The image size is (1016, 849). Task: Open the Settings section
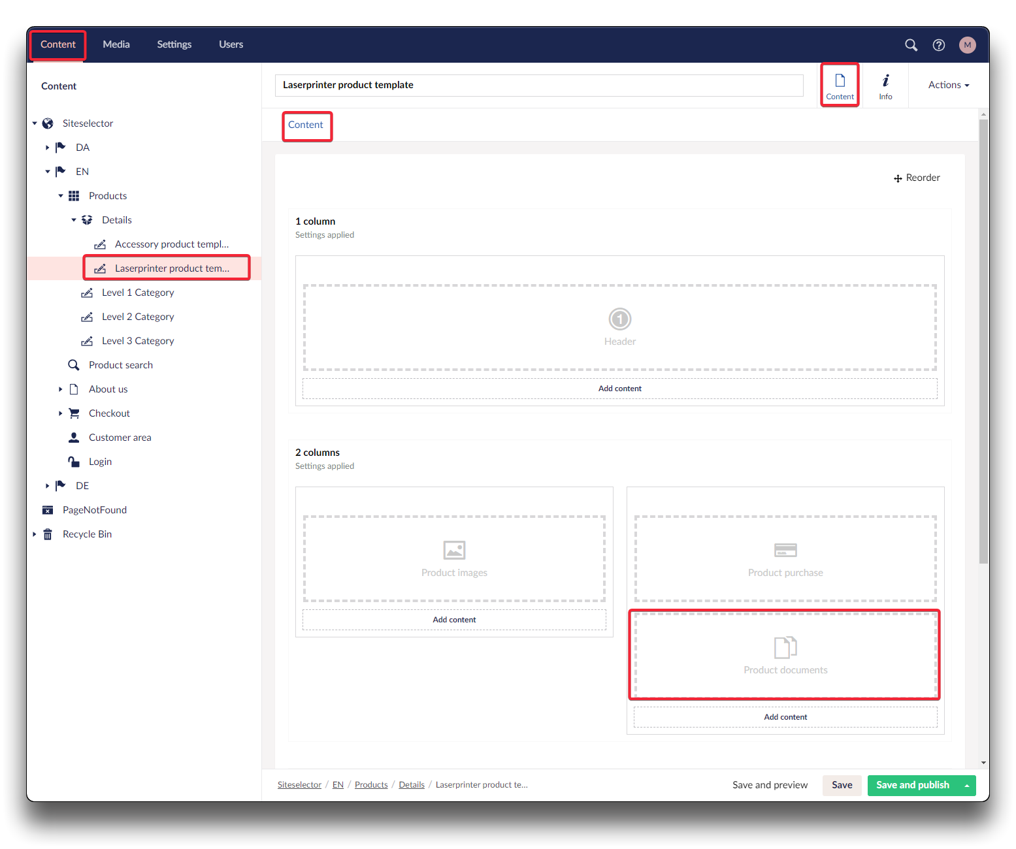coord(174,44)
